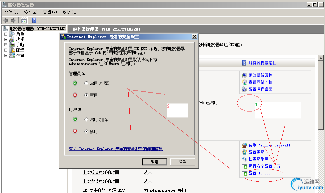Launch the 运行安全配置向导 link
The height and width of the screenshot is (193, 325).
264,166
